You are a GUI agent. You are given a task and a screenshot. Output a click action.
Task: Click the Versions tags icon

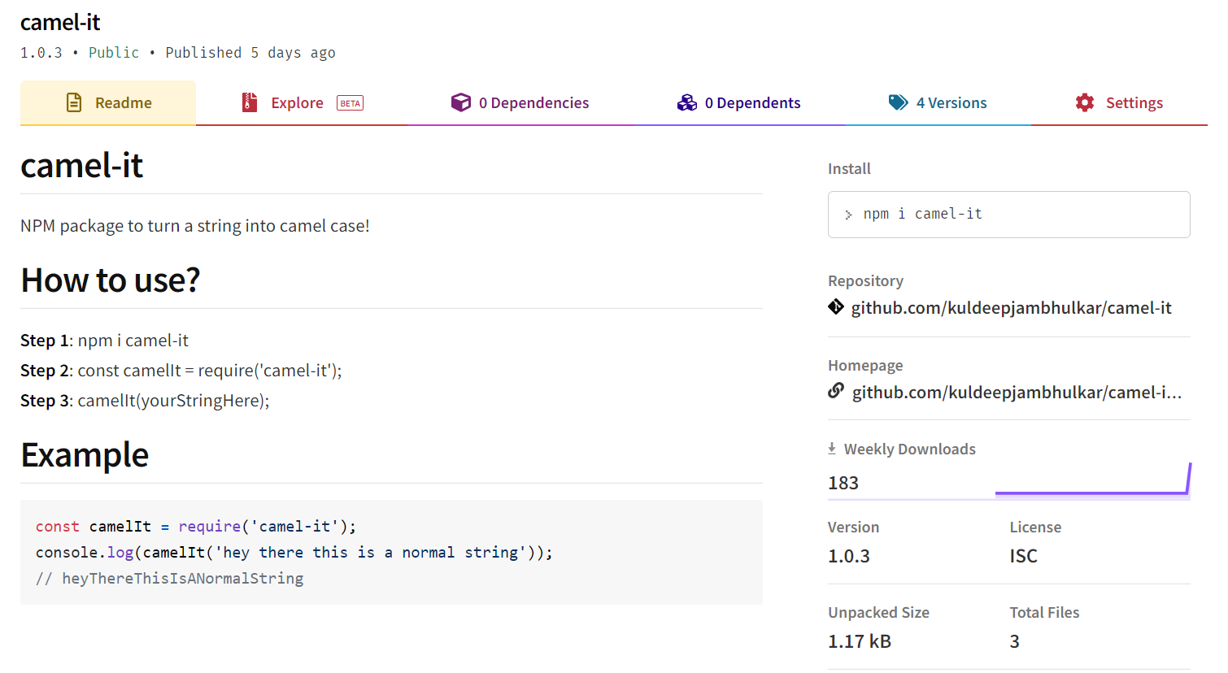pyautogui.click(x=899, y=102)
